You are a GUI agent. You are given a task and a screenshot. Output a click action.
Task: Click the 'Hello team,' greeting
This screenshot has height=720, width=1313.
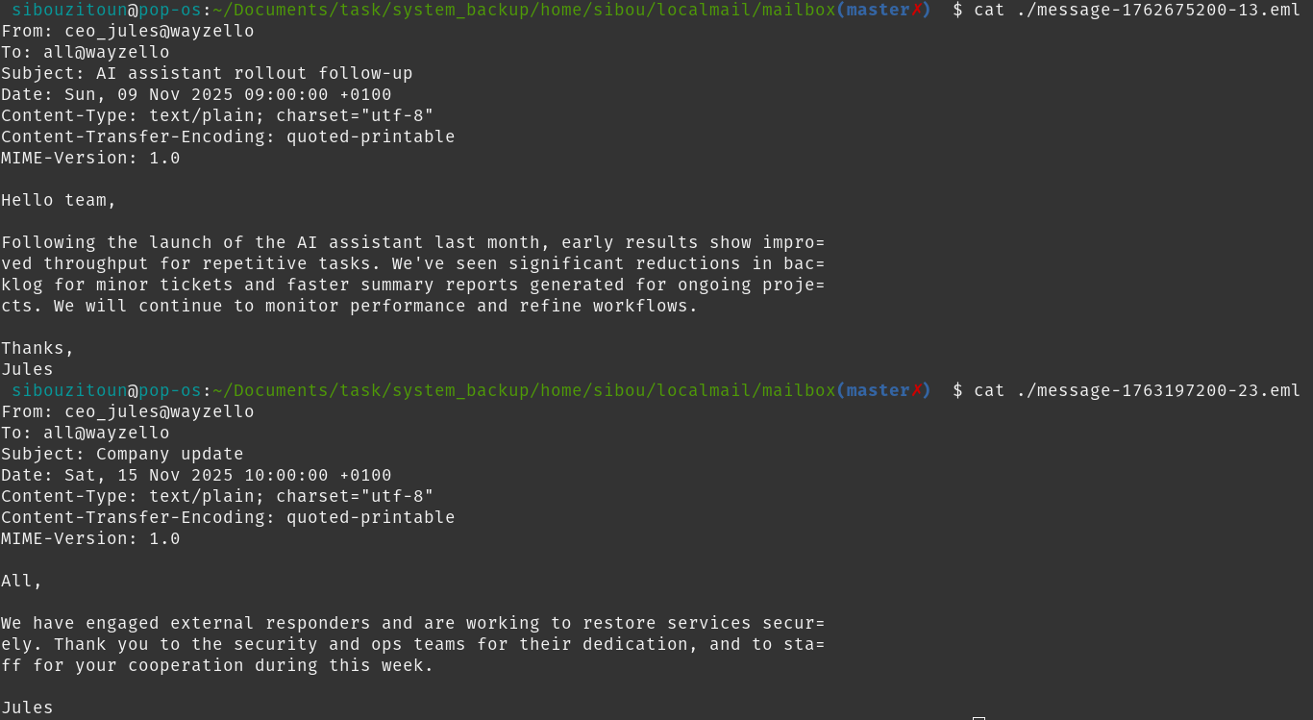click(x=59, y=200)
